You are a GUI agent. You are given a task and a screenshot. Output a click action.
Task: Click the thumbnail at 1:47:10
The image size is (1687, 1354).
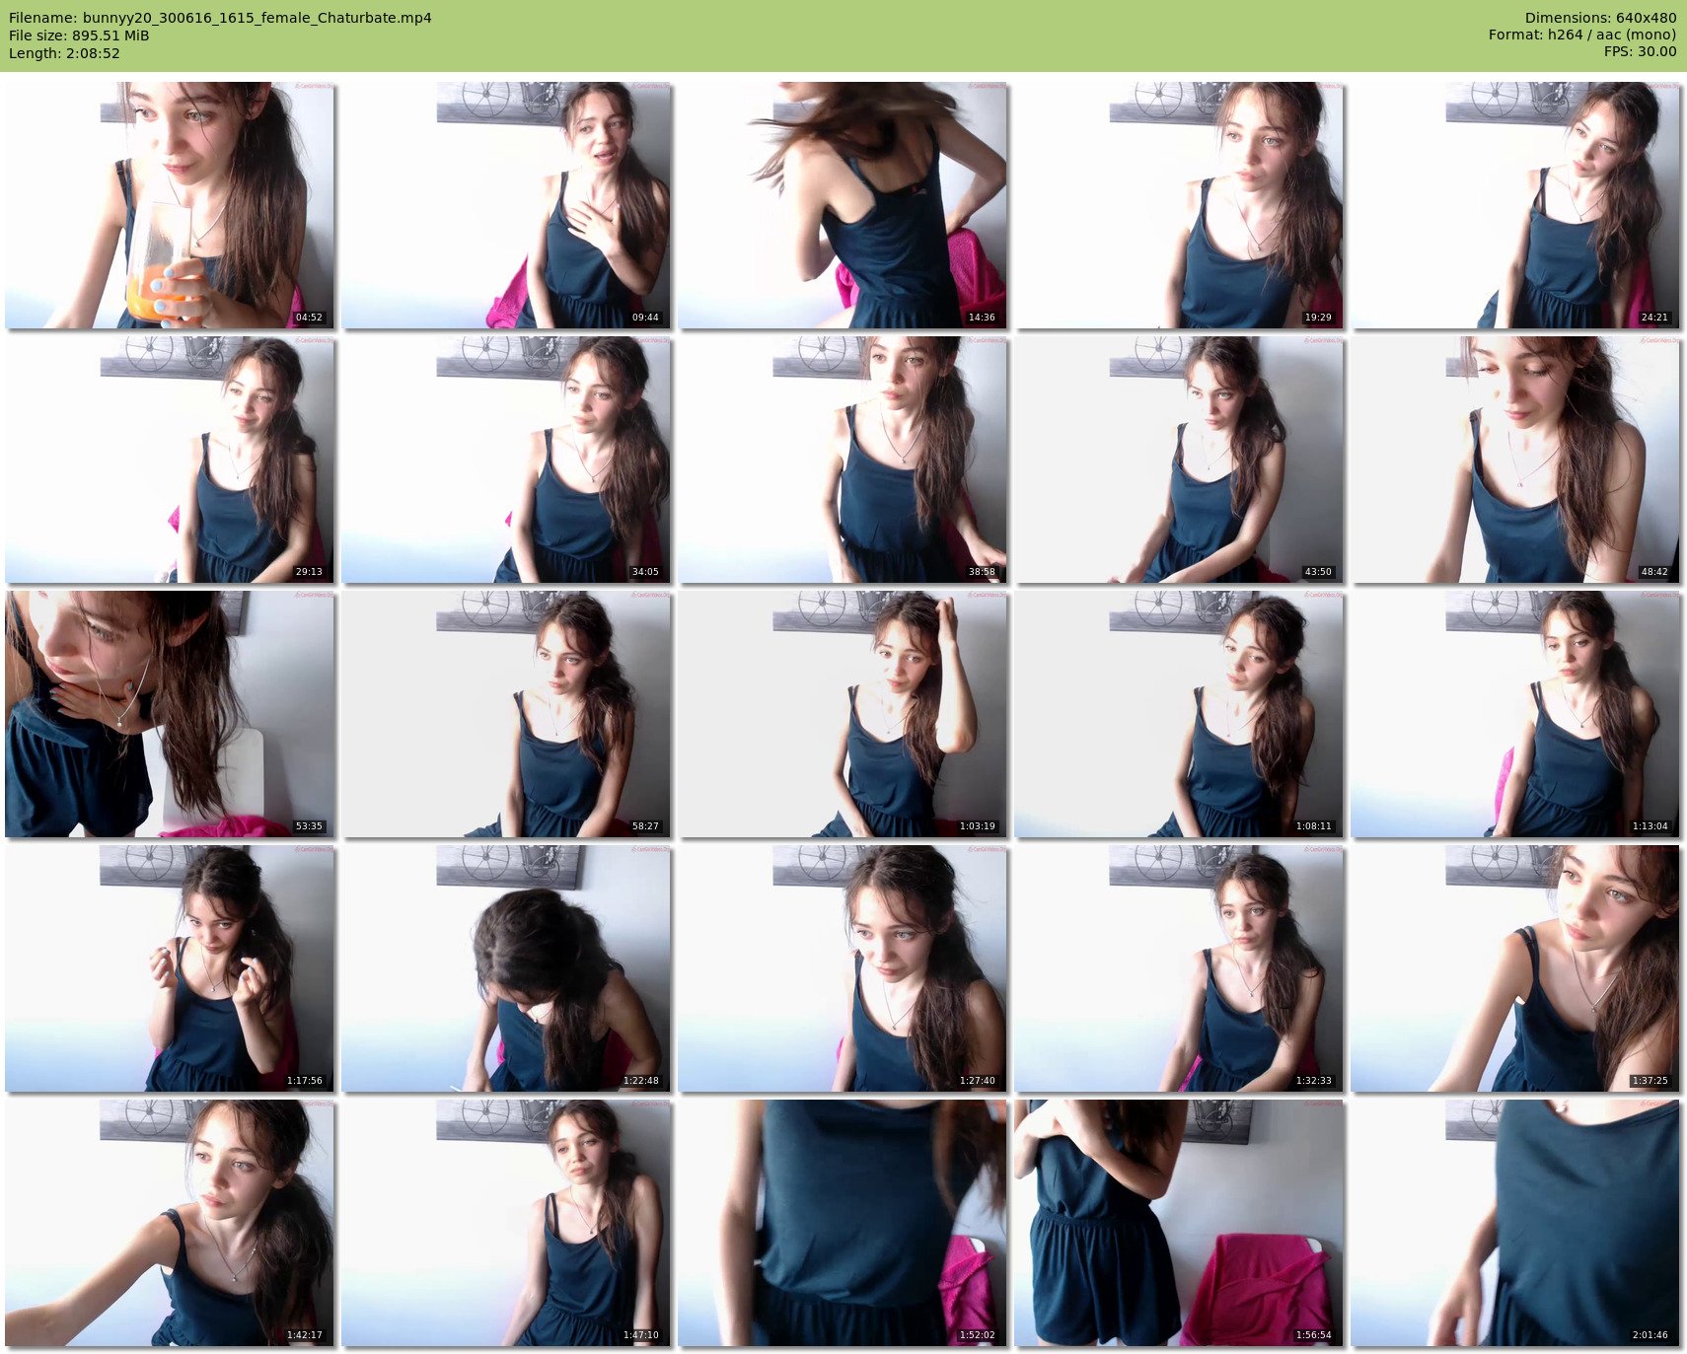click(x=506, y=1223)
